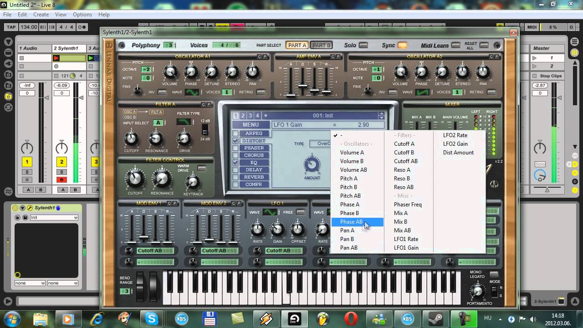The height and width of the screenshot is (328, 583).
Task: Click the Portamento knob
Action: coord(477,291)
